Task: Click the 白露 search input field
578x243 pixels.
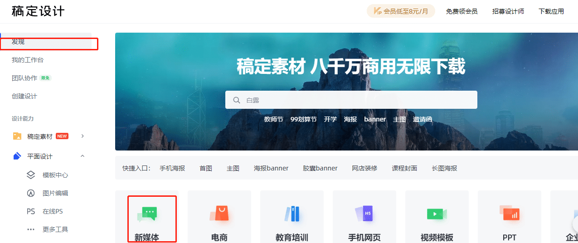Action: click(351, 100)
